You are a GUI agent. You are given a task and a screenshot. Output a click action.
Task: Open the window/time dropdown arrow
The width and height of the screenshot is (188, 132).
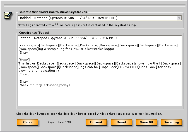179,18
